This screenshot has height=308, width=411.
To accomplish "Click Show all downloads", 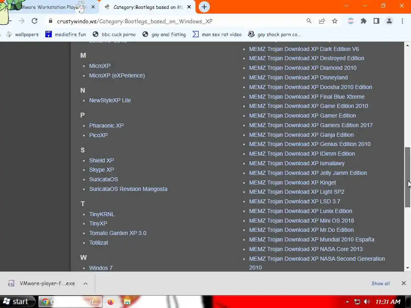I will (380, 284).
